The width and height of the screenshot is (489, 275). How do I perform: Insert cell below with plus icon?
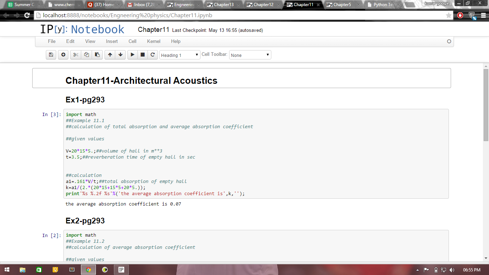[63, 55]
